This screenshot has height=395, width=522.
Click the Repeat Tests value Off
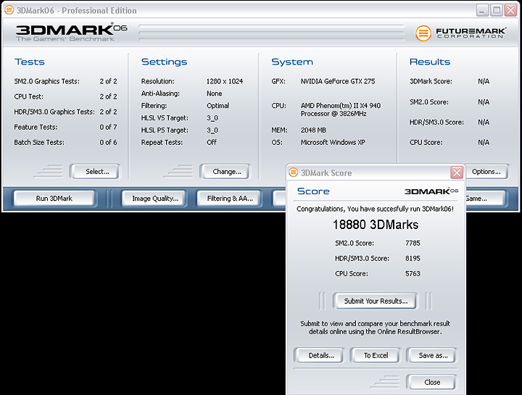(212, 143)
